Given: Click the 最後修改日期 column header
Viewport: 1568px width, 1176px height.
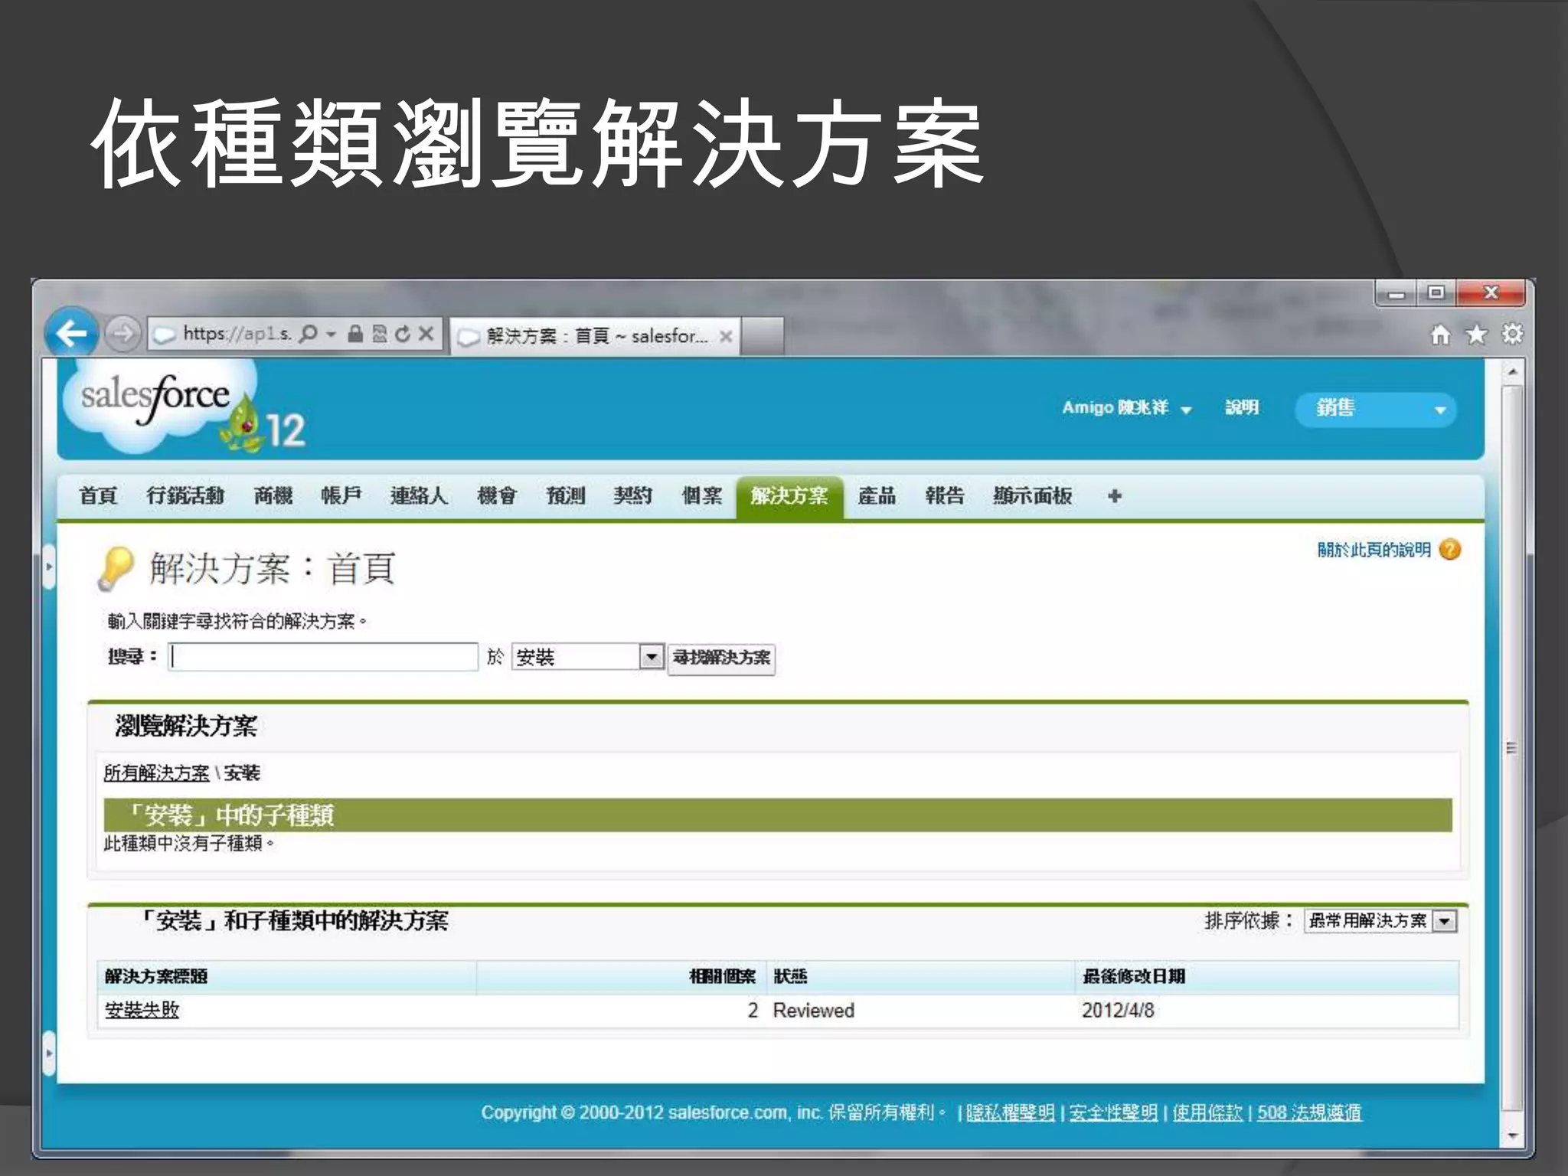Looking at the screenshot, I should tap(1133, 976).
